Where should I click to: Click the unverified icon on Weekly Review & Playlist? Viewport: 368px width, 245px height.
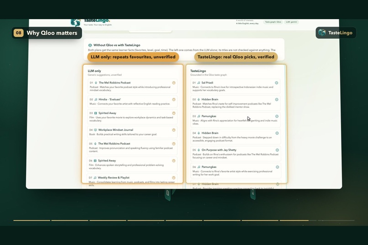173,178
